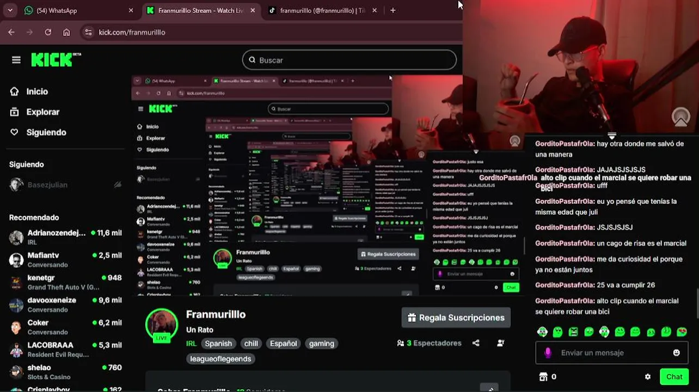Click the Recomendado heading
Screen dimensions: 699x392
pyautogui.click(x=34, y=217)
